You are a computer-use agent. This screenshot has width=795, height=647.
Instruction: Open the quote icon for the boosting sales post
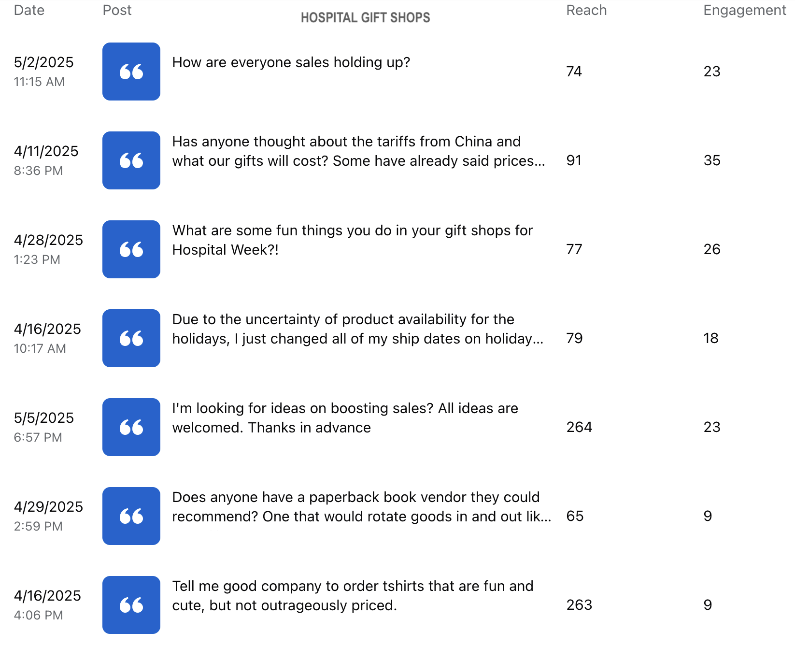pos(131,427)
